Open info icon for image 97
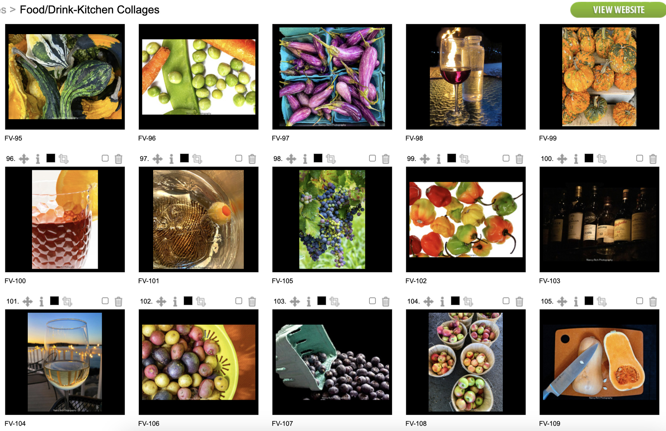Screen dimensions: 666x431 171,159
